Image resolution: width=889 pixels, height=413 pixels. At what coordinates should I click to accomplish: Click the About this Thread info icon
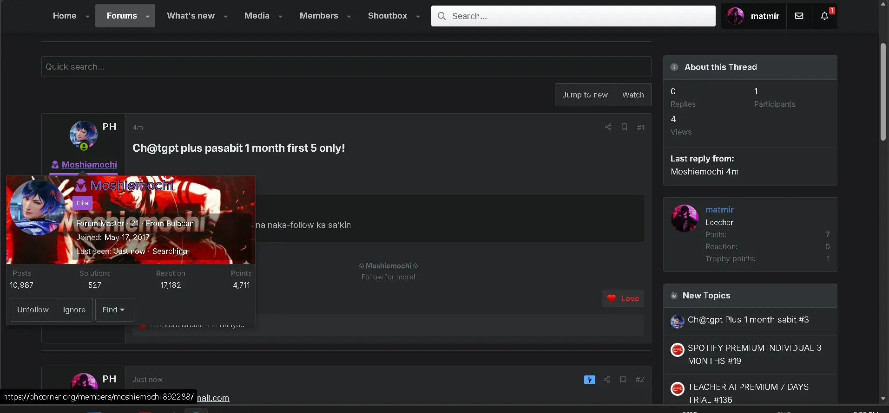674,67
